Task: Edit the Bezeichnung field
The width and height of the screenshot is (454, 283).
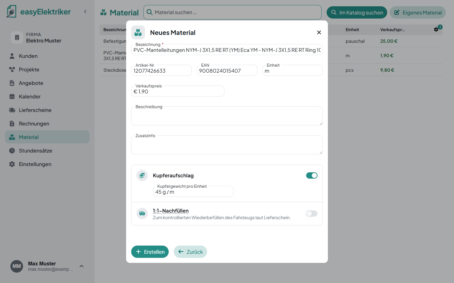Action: point(227,50)
